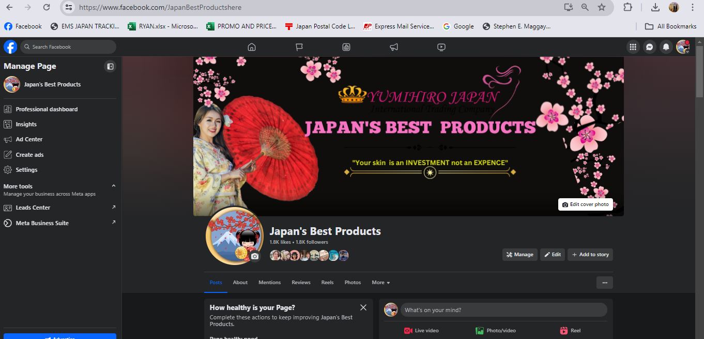Open the Google bookmark
Viewport: 704px width, 339px height.
(458, 26)
